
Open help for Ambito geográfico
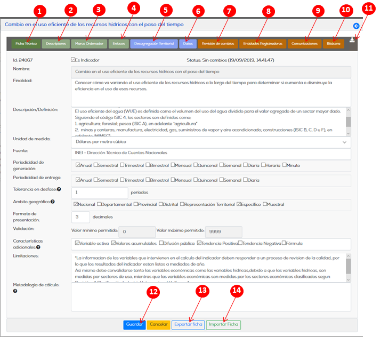53,202
